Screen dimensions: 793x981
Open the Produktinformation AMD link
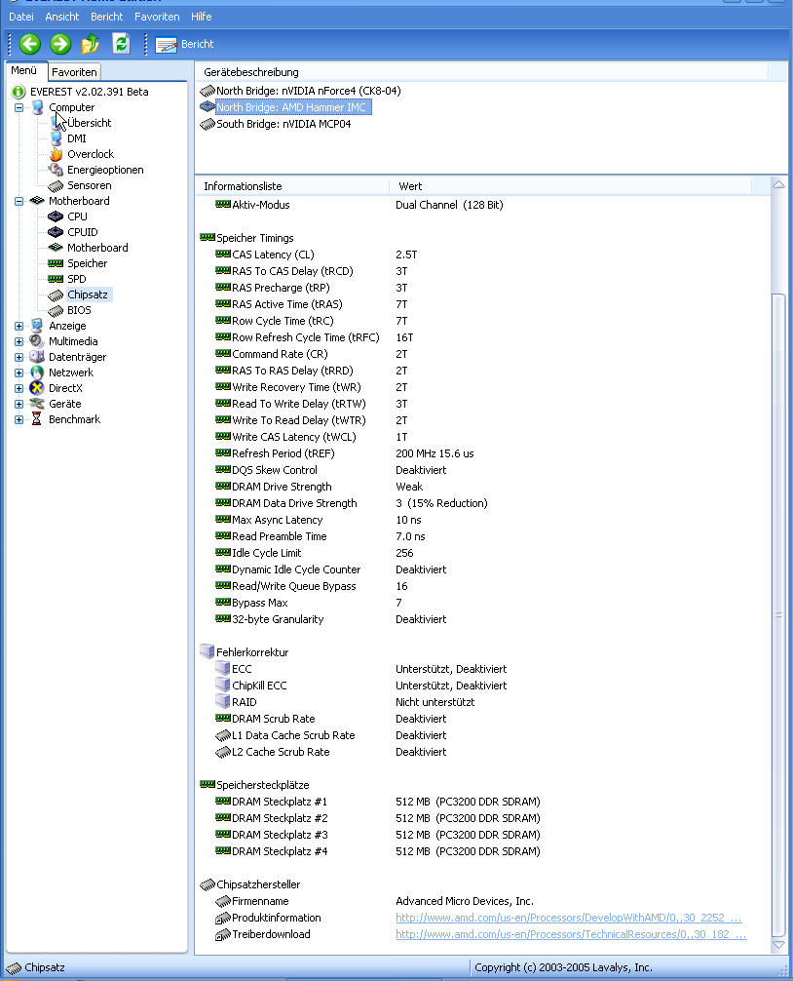tap(568, 918)
